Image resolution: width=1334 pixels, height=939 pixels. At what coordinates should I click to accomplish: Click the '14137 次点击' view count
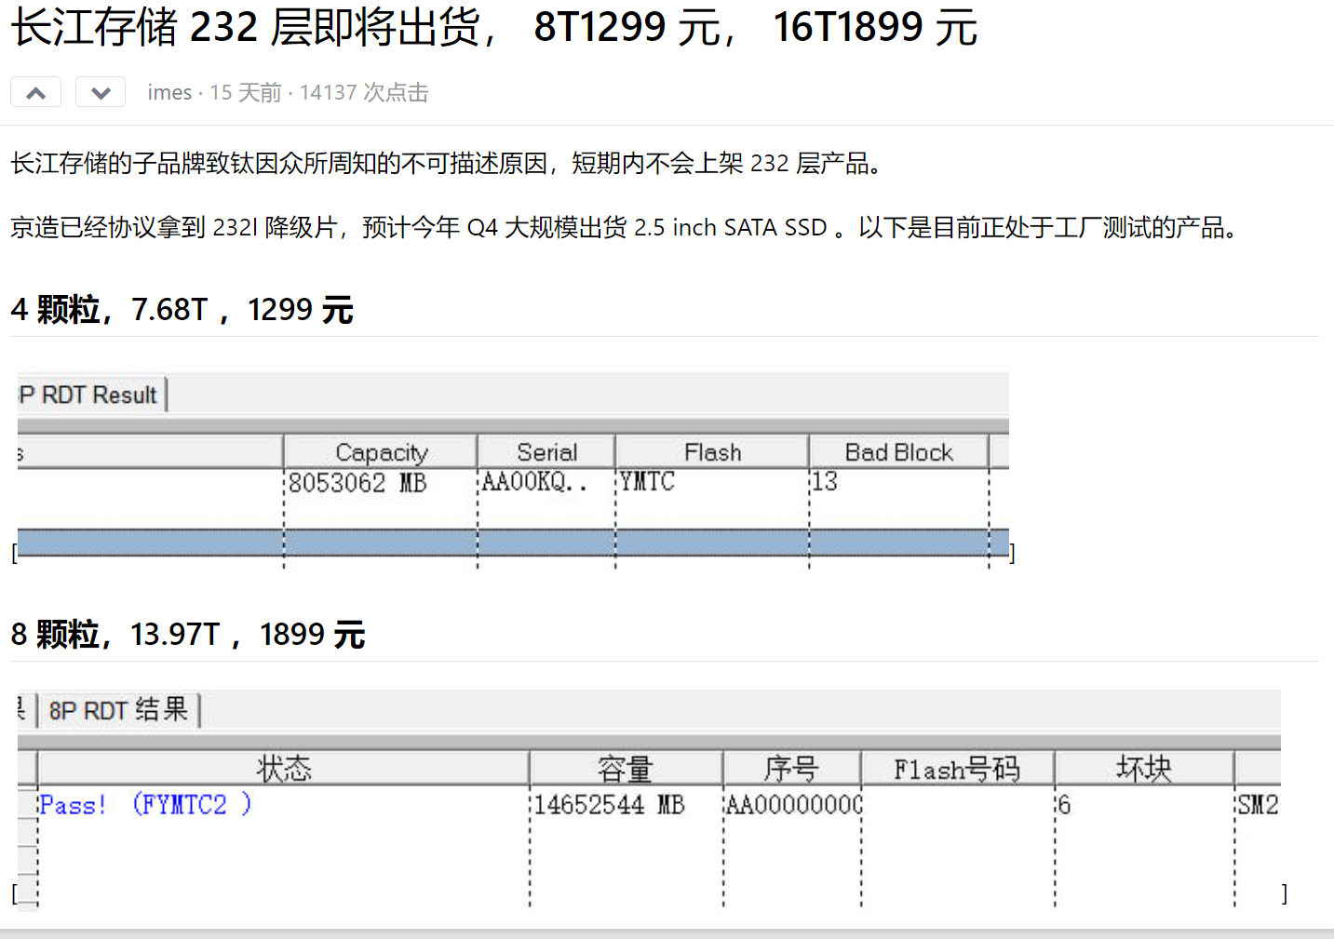click(x=364, y=92)
